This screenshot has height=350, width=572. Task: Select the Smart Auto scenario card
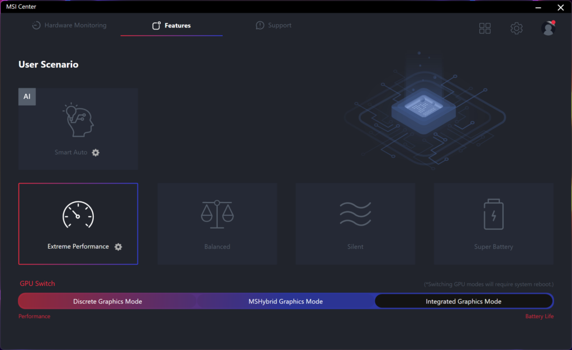tap(78, 129)
